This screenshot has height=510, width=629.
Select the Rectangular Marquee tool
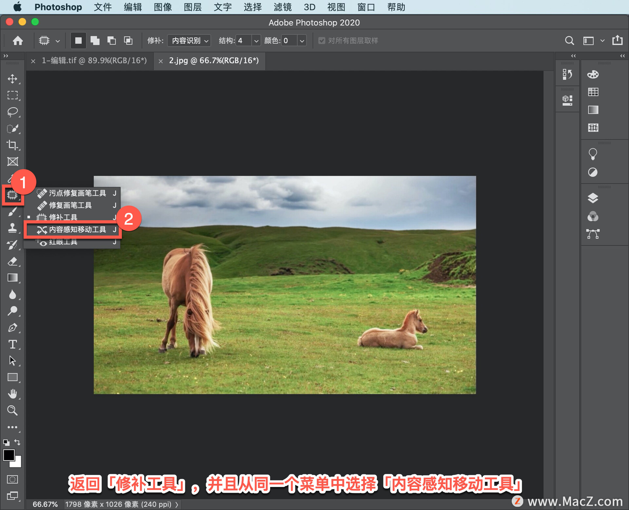(x=12, y=95)
